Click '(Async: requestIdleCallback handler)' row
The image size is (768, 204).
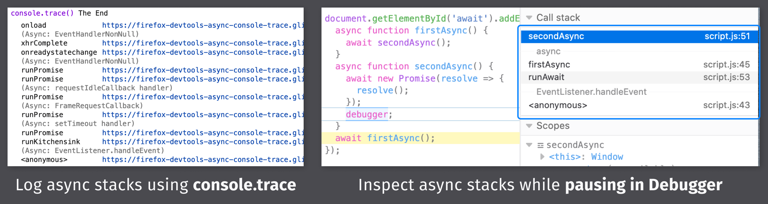pos(97,88)
